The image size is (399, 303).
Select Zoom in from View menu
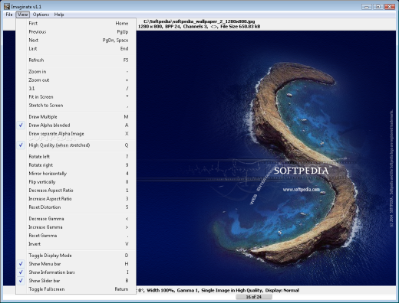click(x=76, y=71)
